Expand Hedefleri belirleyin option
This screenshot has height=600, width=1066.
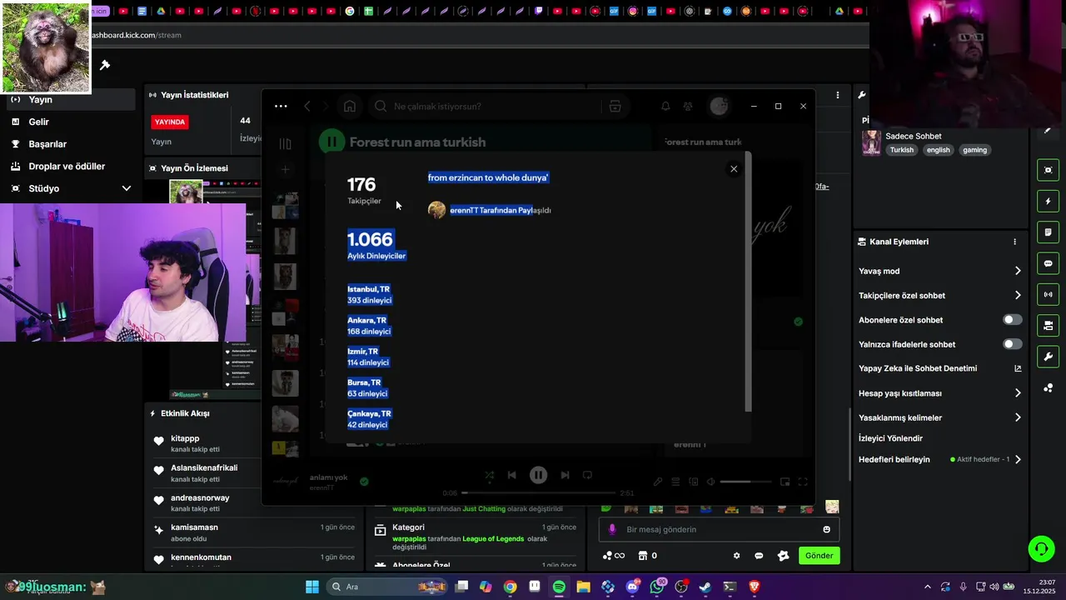pyautogui.click(x=1018, y=459)
